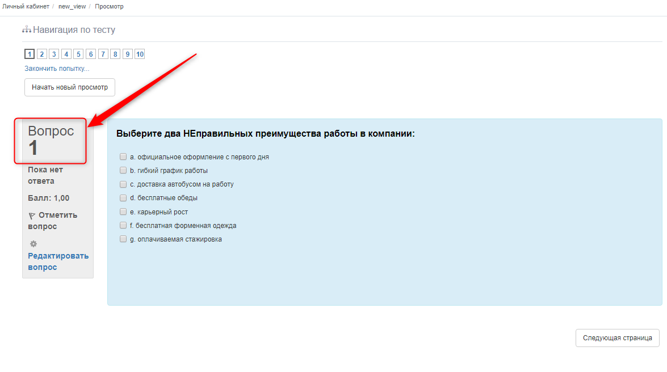The height and width of the screenshot is (372, 667).
Task: Click the navigation tree icon beside Навигация по тесту
Action: [x=26, y=29]
